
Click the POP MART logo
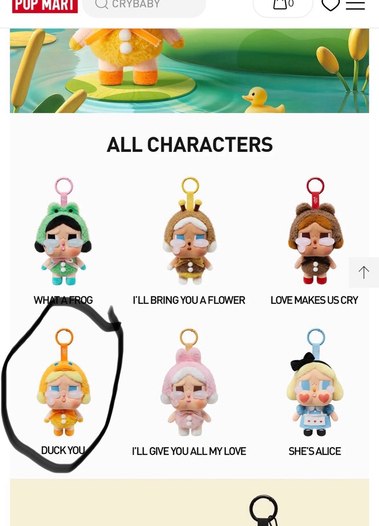45,6
